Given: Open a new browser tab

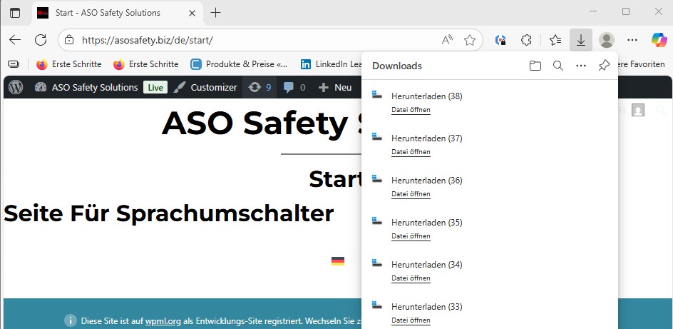Looking at the screenshot, I should click(x=216, y=12).
